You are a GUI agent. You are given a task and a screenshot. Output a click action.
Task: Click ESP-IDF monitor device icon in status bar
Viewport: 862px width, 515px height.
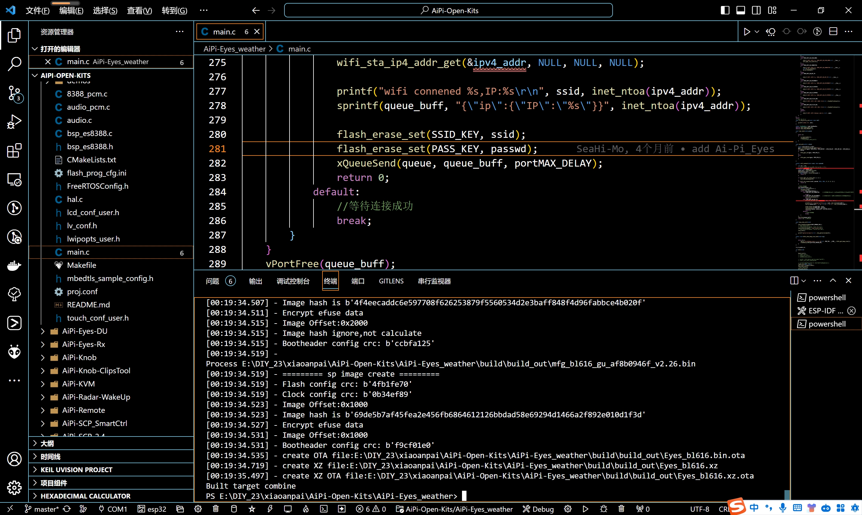point(287,509)
